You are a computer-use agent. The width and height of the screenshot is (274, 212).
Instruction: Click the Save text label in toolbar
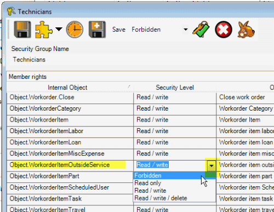[119, 30]
